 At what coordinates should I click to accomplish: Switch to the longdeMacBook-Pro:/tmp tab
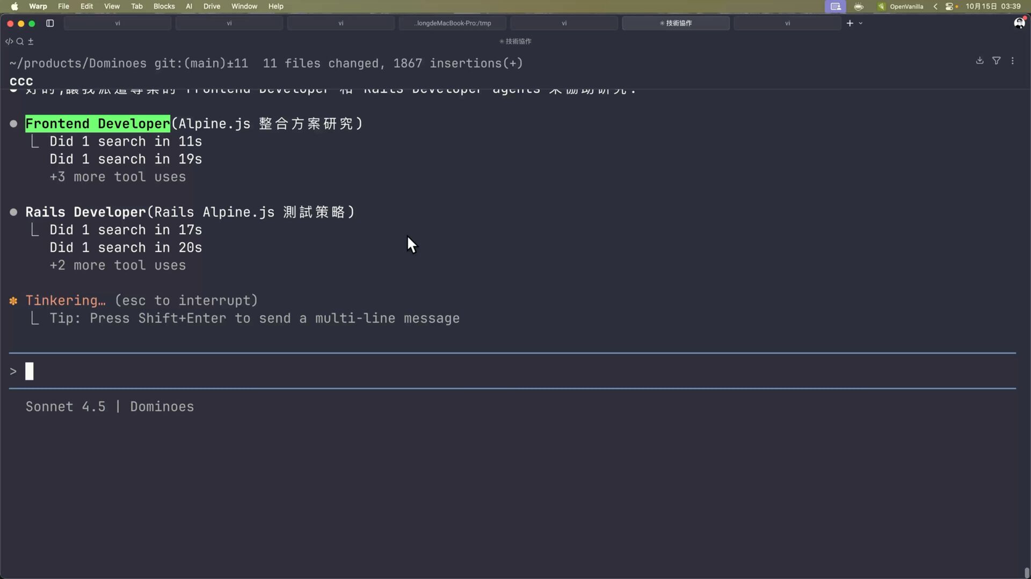(x=452, y=23)
